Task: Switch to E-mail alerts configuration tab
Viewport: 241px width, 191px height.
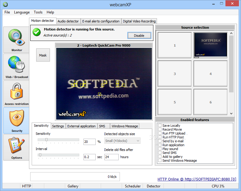Action: (x=101, y=21)
